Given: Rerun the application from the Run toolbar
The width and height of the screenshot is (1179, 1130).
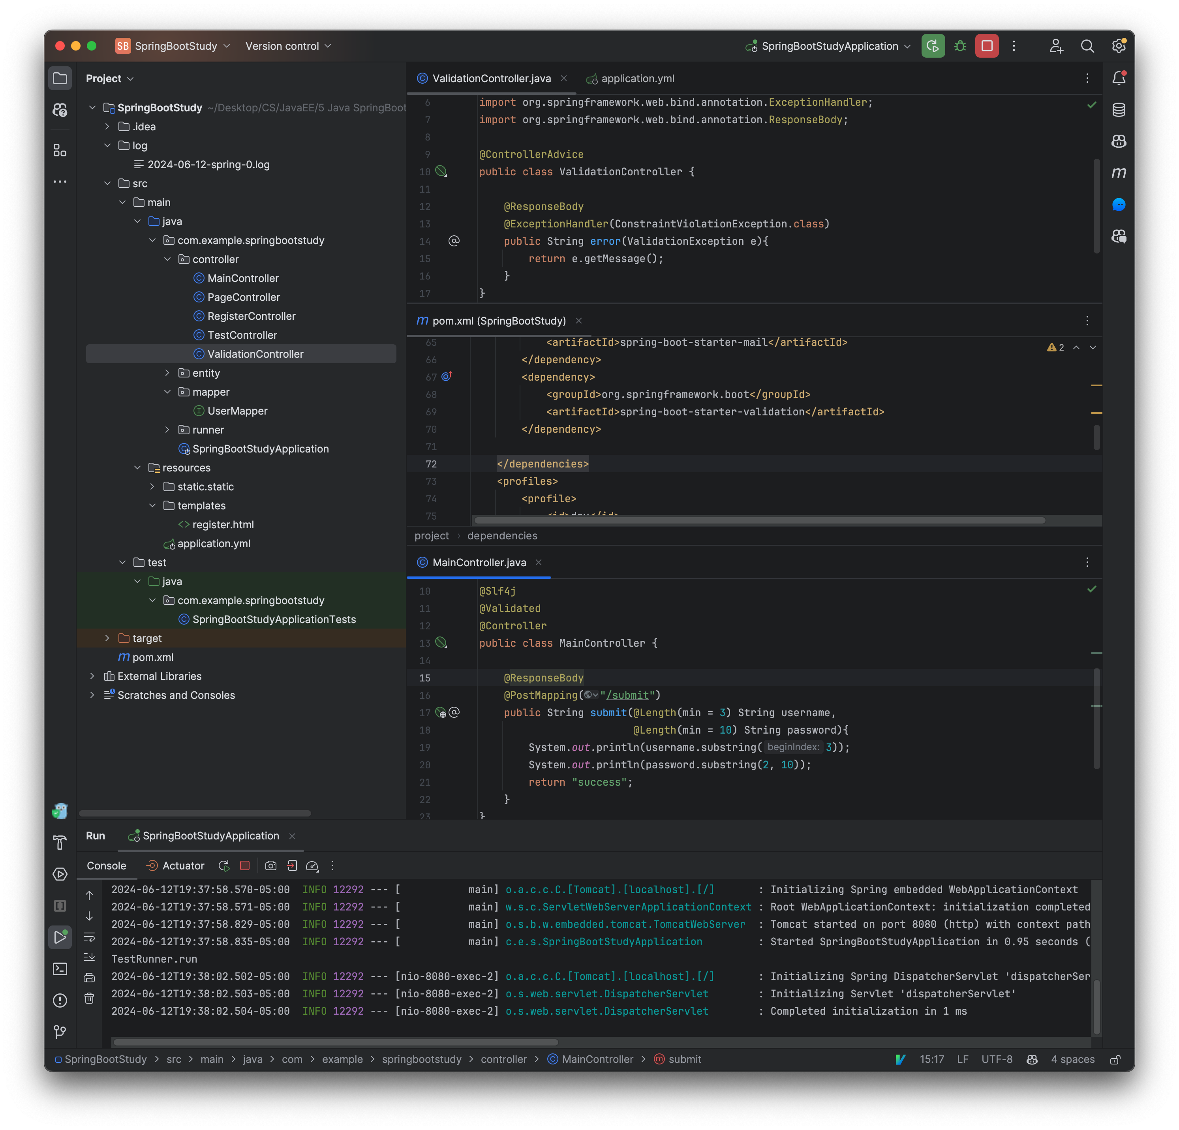Looking at the screenshot, I should (932, 46).
